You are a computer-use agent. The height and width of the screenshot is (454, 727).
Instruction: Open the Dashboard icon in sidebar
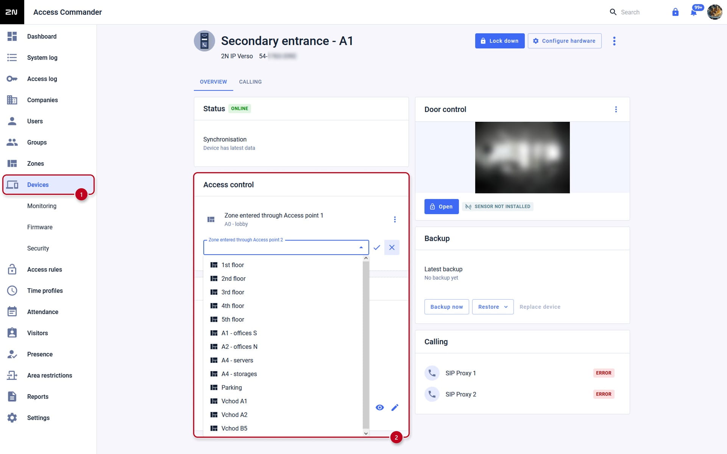pyautogui.click(x=12, y=36)
